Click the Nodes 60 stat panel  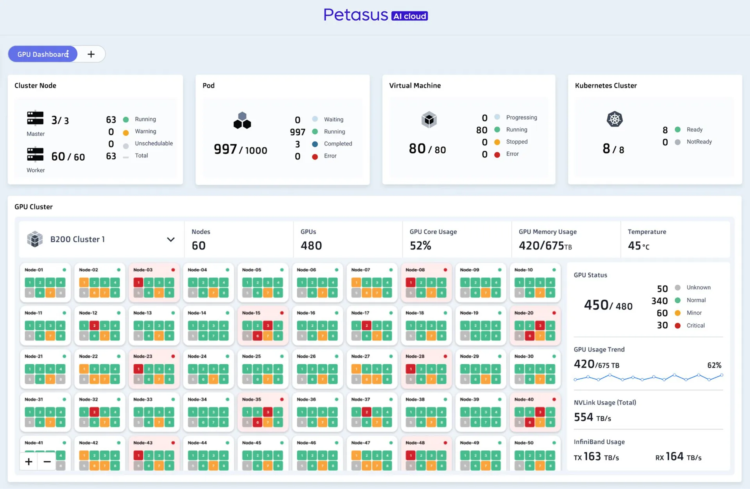238,239
